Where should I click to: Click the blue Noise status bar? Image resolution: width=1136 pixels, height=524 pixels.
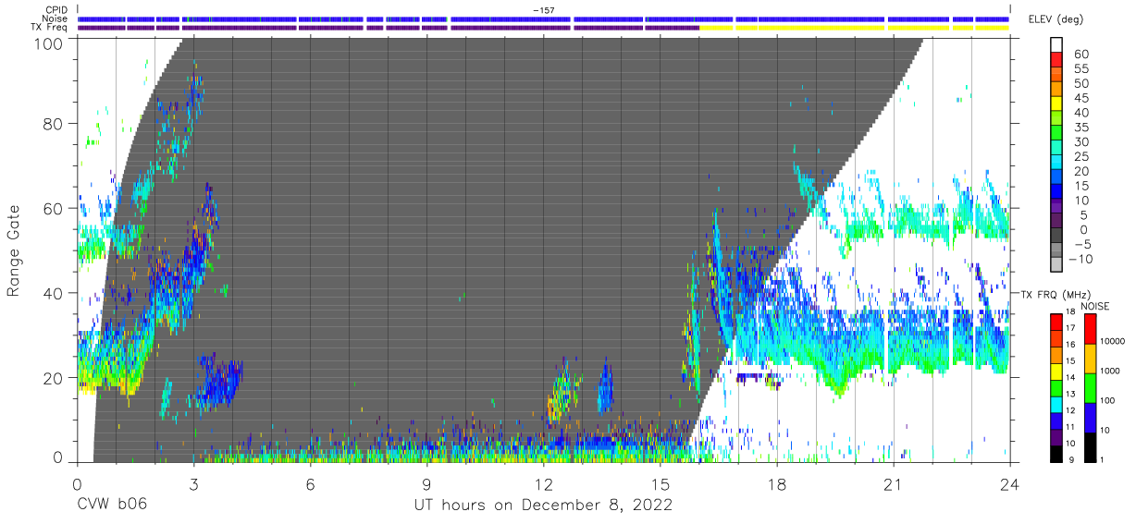click(x=543, y=18)
